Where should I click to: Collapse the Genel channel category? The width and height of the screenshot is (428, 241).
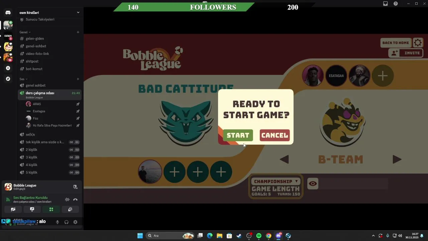[25, 32]
